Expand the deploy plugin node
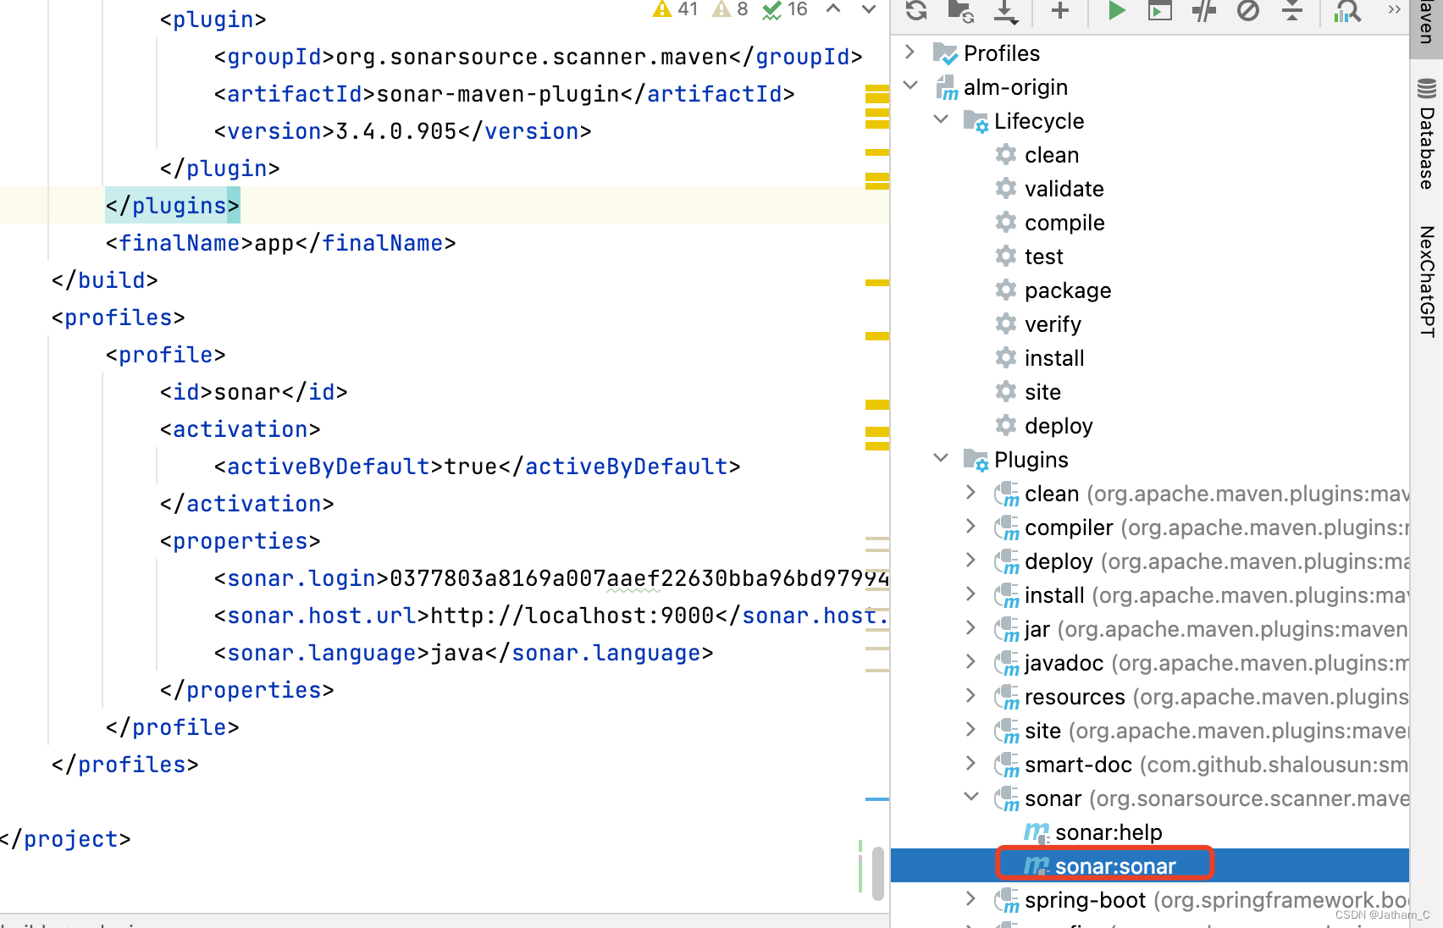 point(971,561)
